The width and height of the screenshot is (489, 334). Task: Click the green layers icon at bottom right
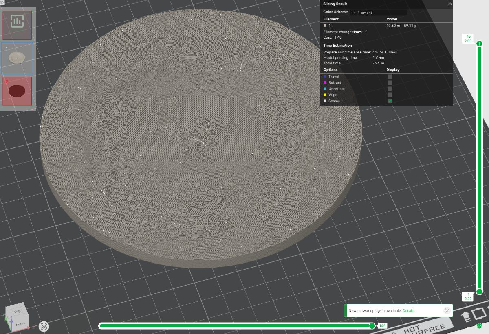pos(479,325)
